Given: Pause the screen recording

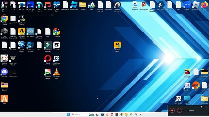Looking at the screenshot, I should point(179,110).
